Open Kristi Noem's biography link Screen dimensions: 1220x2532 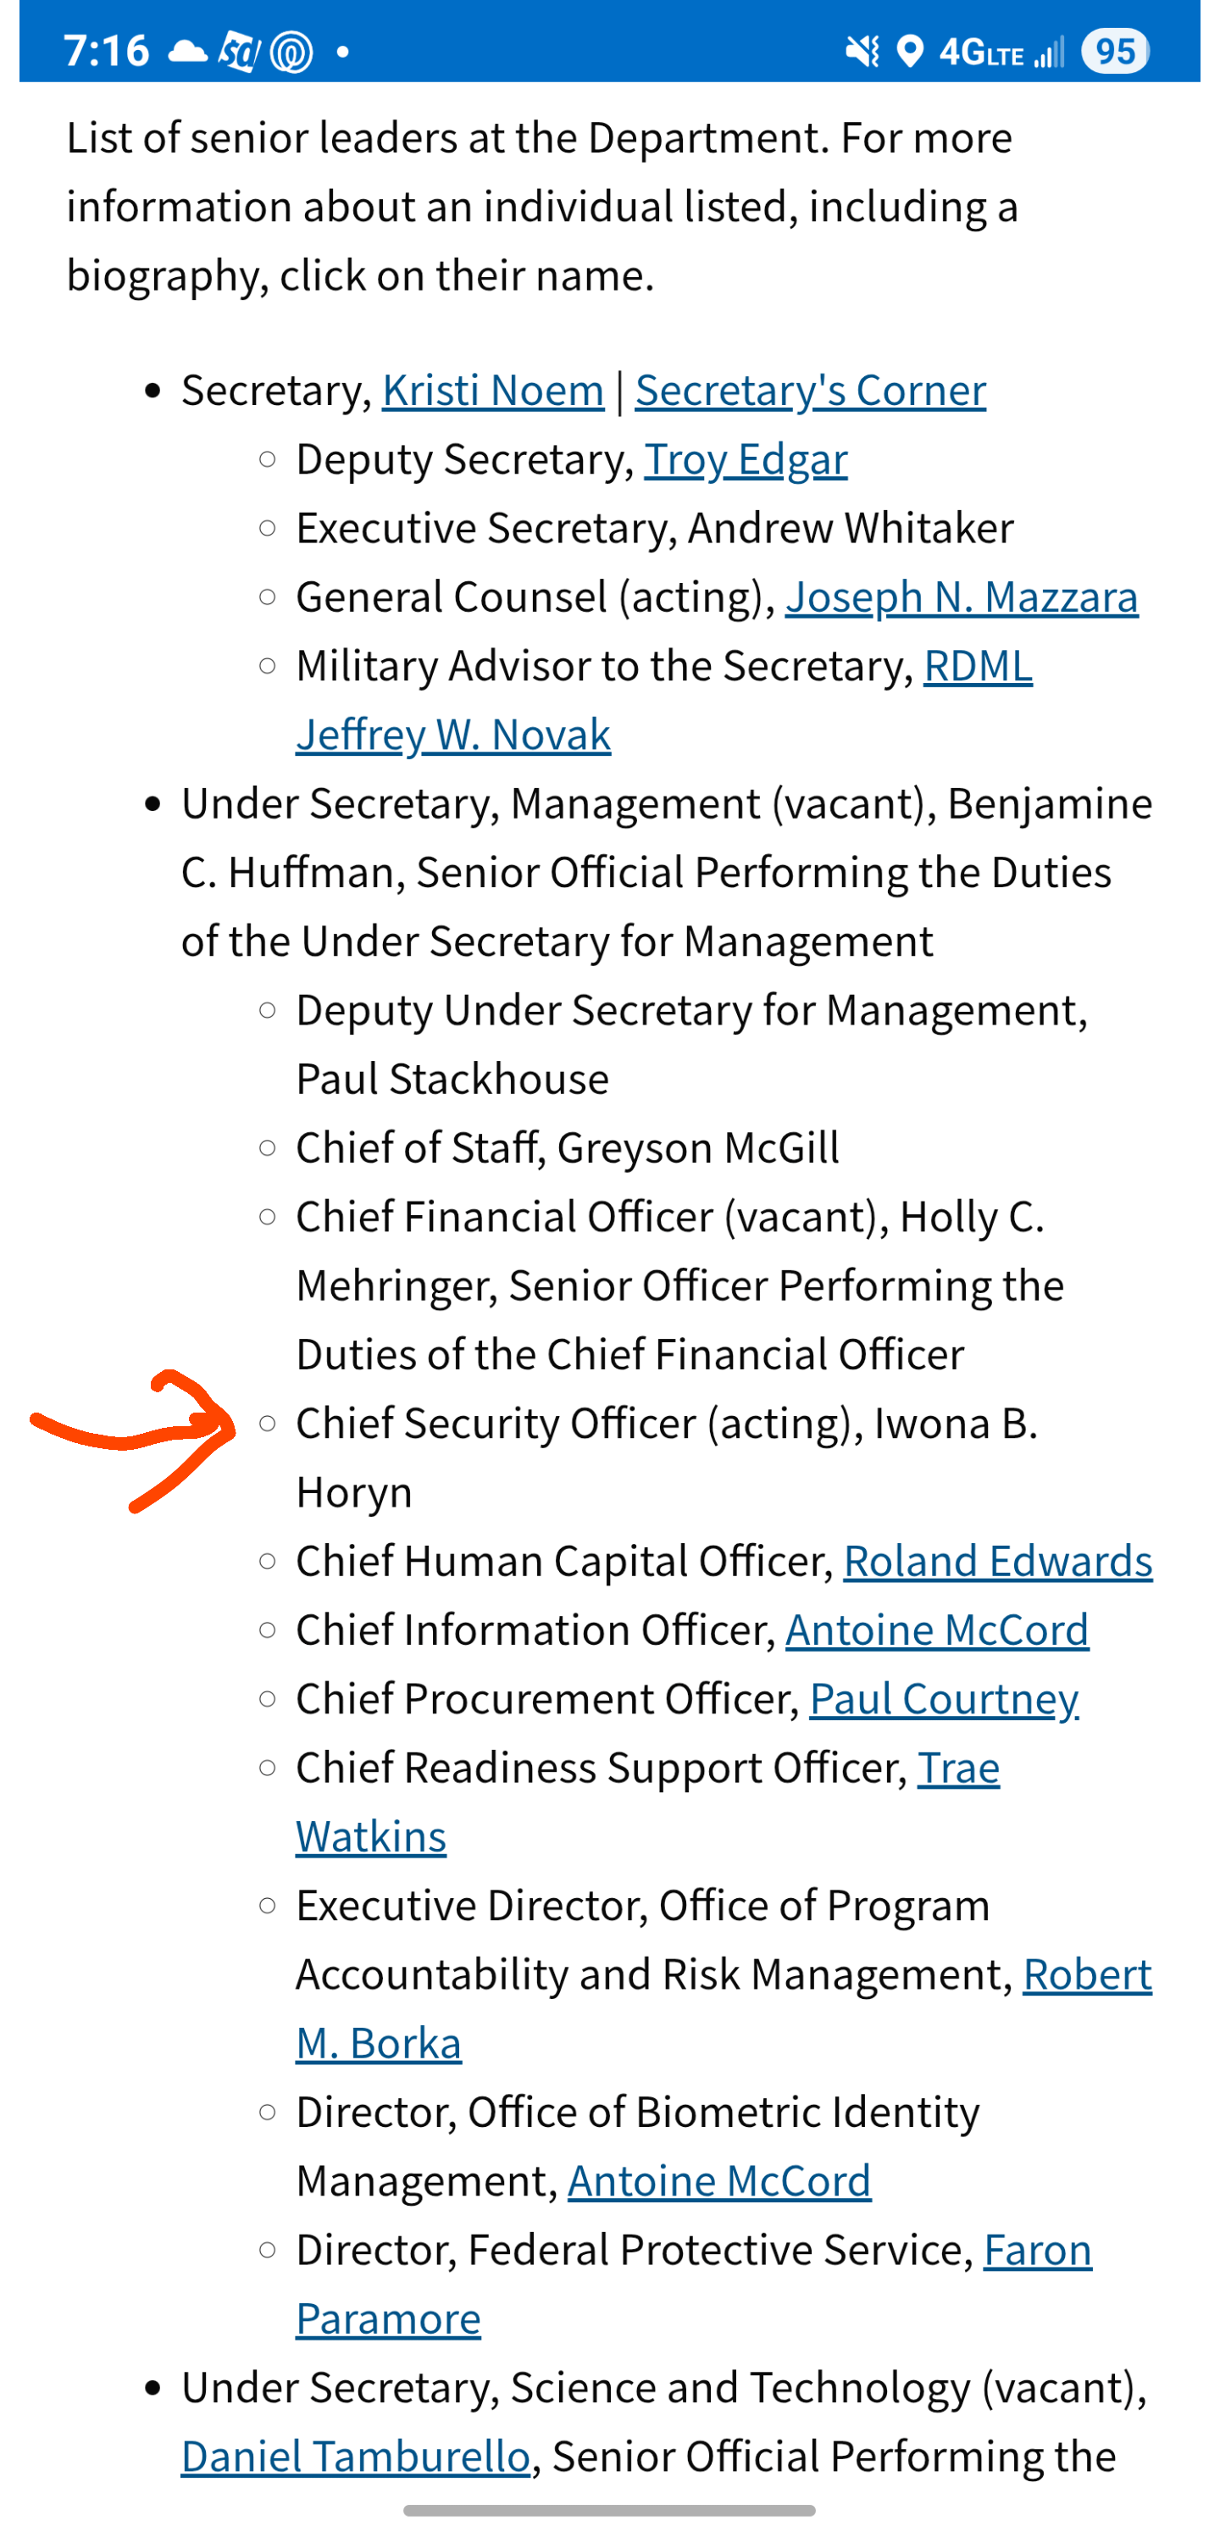(492, 390)
